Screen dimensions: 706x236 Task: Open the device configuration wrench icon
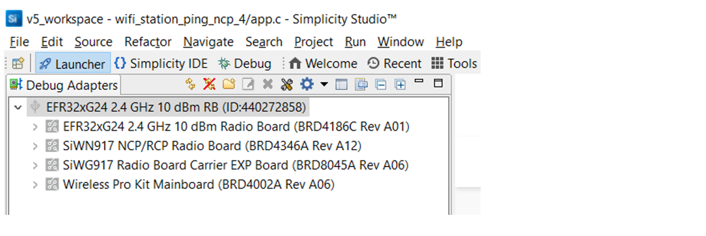coord(287,84)
